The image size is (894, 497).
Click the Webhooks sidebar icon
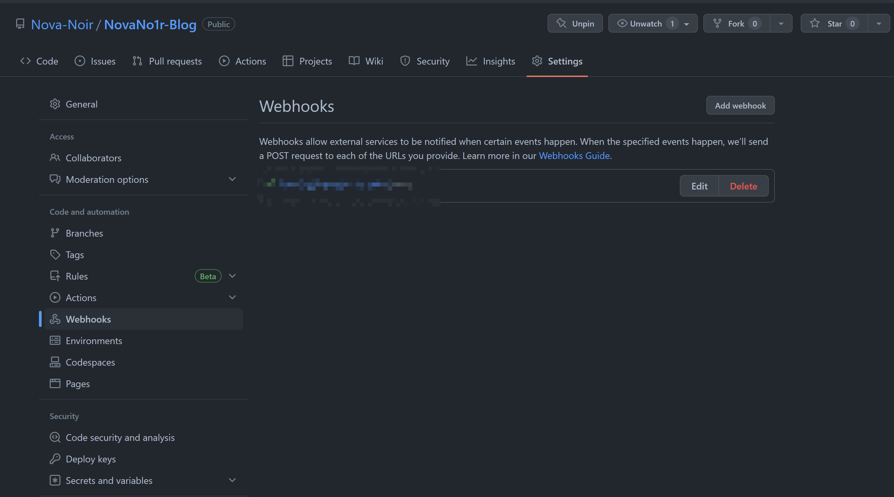click(x=55, y=319)
